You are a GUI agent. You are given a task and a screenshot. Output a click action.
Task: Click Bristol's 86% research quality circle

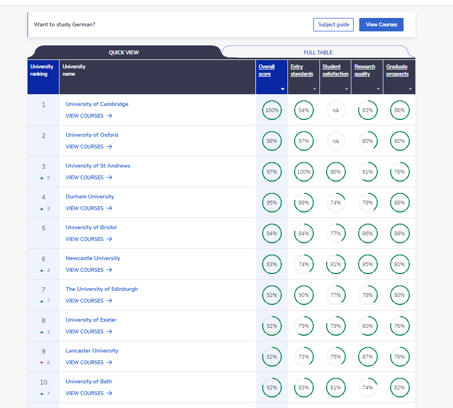pos(368,234)
